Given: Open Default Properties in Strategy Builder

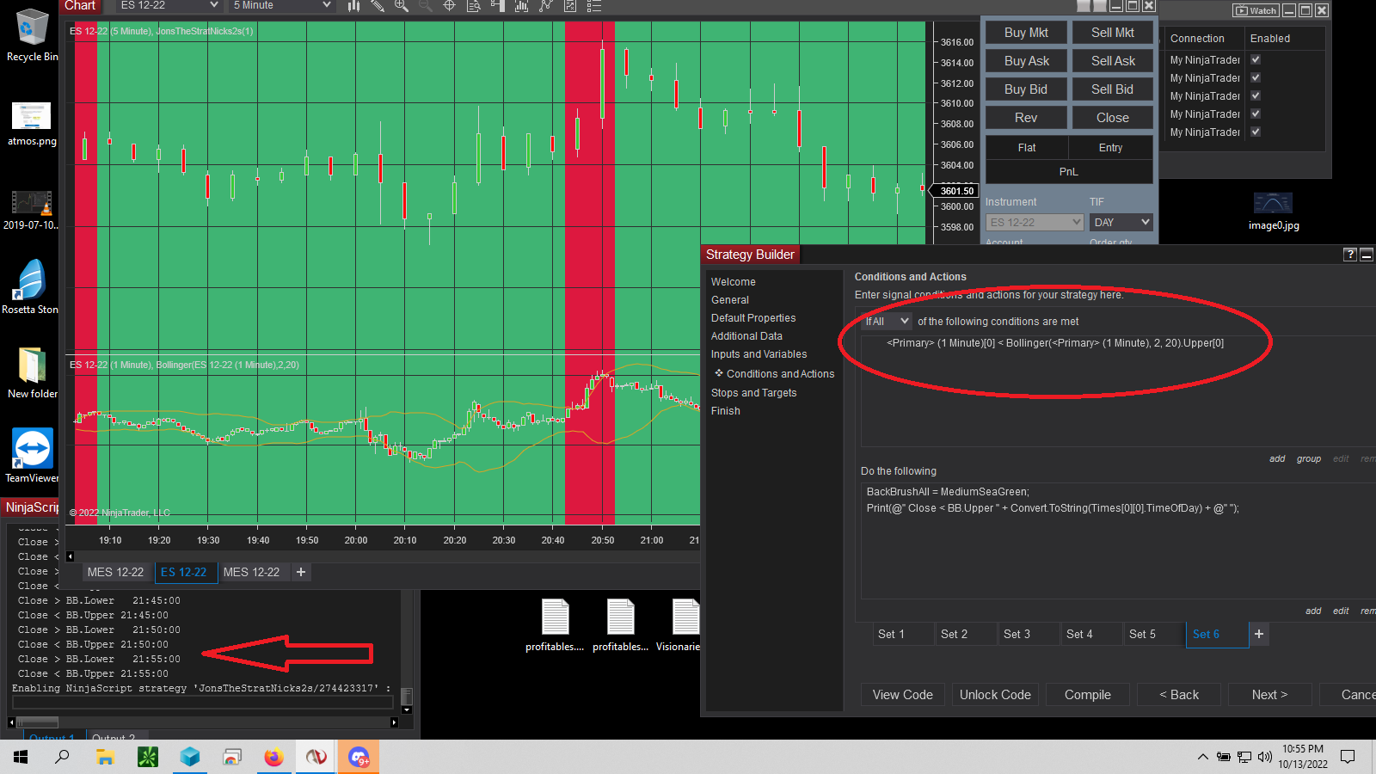Looking at the screenshot, I should click(x=753, y=318).
